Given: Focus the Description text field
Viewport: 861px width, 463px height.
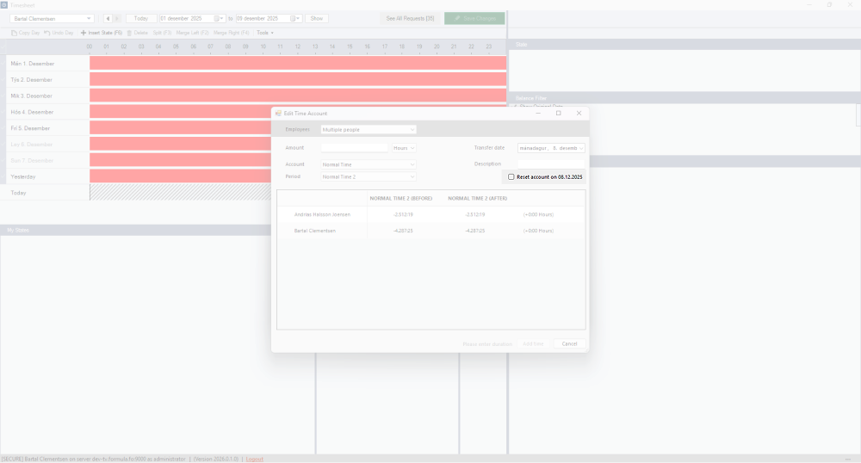Looking at the screenshot, I should pos(551,164).
